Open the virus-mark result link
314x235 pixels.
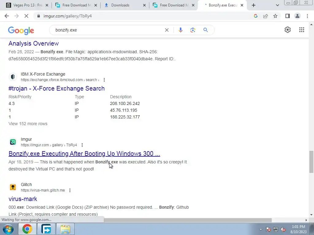tap(23, 199)
